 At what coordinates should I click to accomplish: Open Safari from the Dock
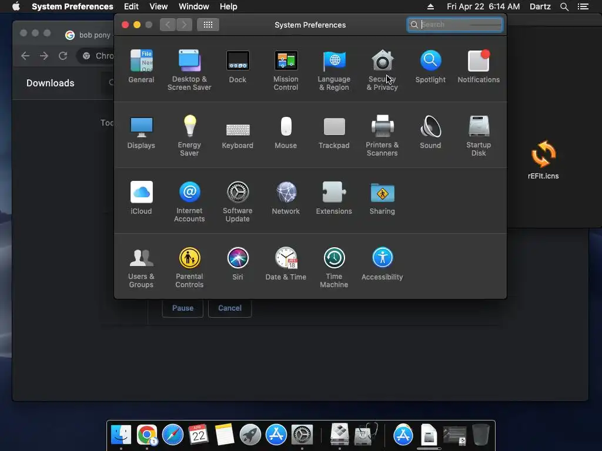click(x=173, y=435)
